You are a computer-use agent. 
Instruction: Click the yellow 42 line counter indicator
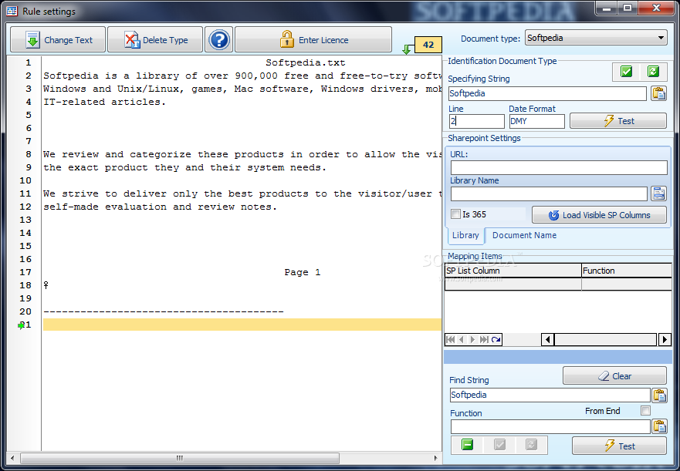[x=428, y=45]
